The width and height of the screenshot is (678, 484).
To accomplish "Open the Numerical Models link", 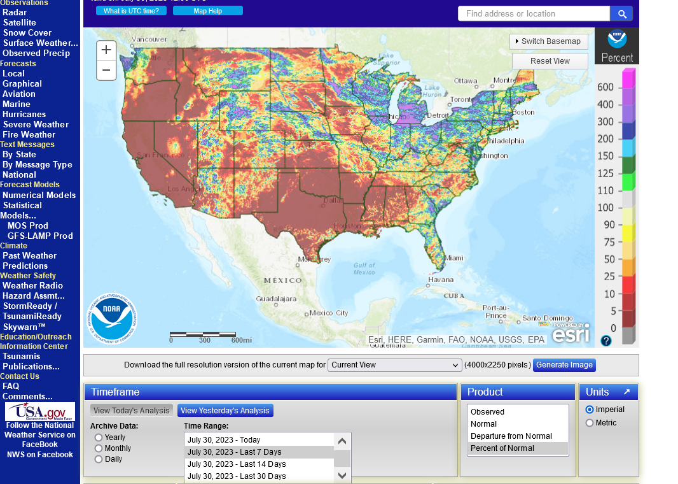I will [x=39, y=196].
